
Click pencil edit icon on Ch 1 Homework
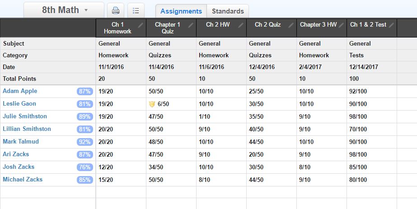[141, 25]
